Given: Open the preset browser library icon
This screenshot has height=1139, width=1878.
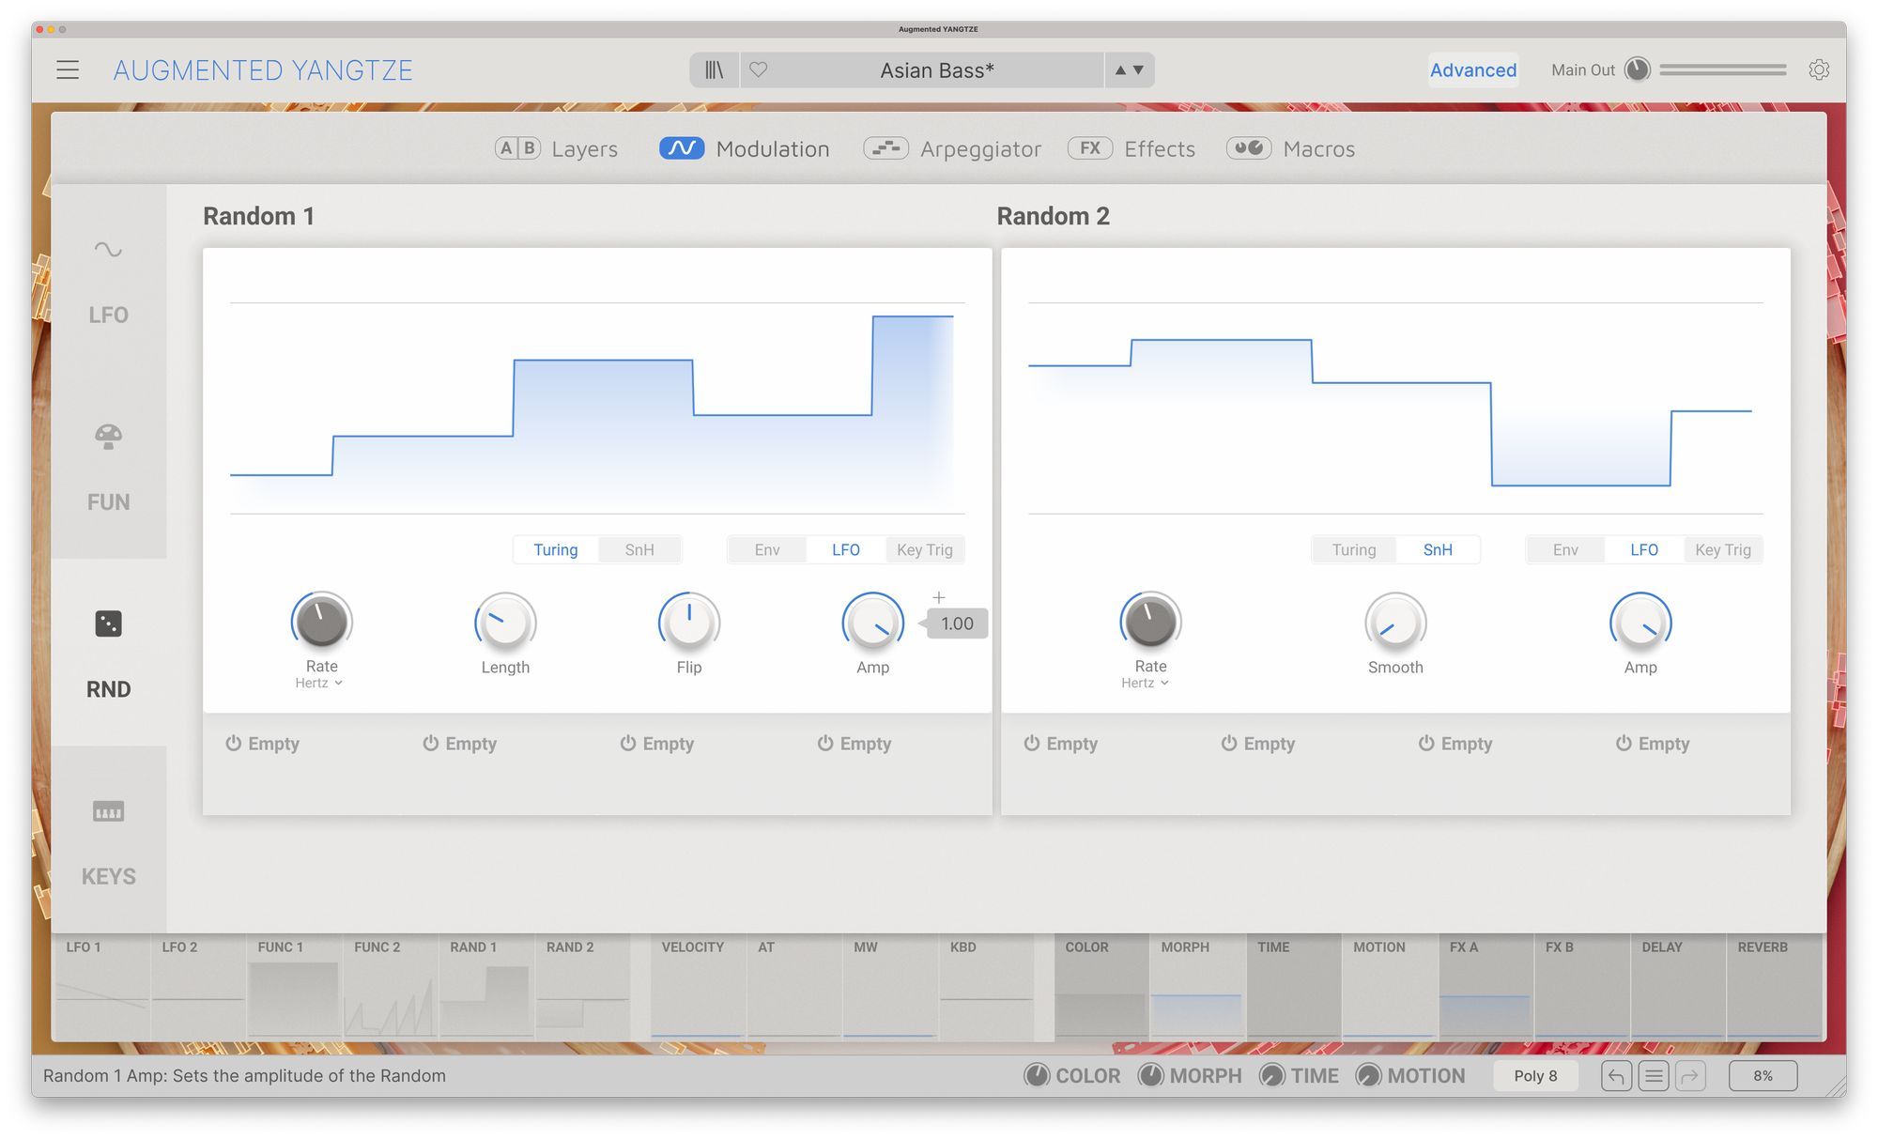Looking at the screenshot, I should click(x=715, y=70).
